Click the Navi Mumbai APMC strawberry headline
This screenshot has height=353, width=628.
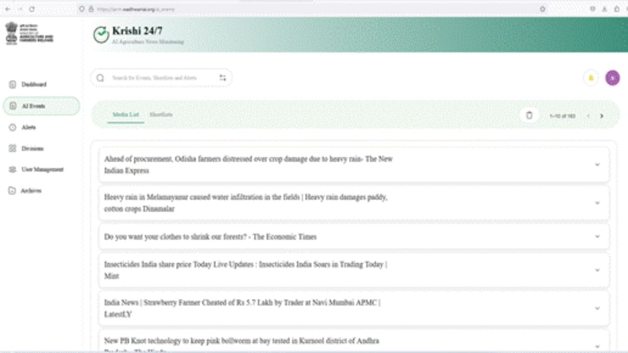pyautogui.click(x=242, y=308)
